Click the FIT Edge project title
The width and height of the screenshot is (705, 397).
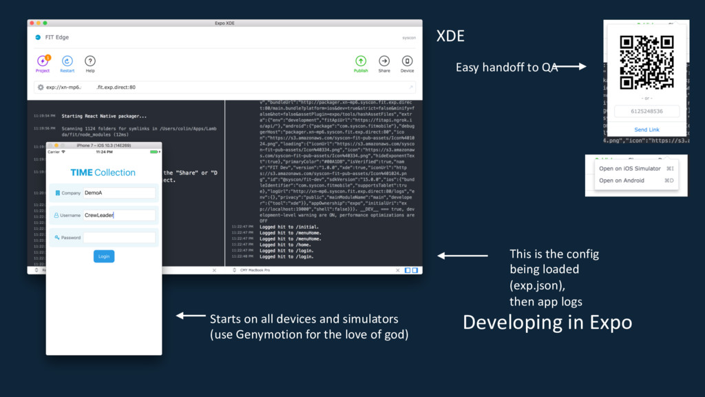tap(57, 37)
